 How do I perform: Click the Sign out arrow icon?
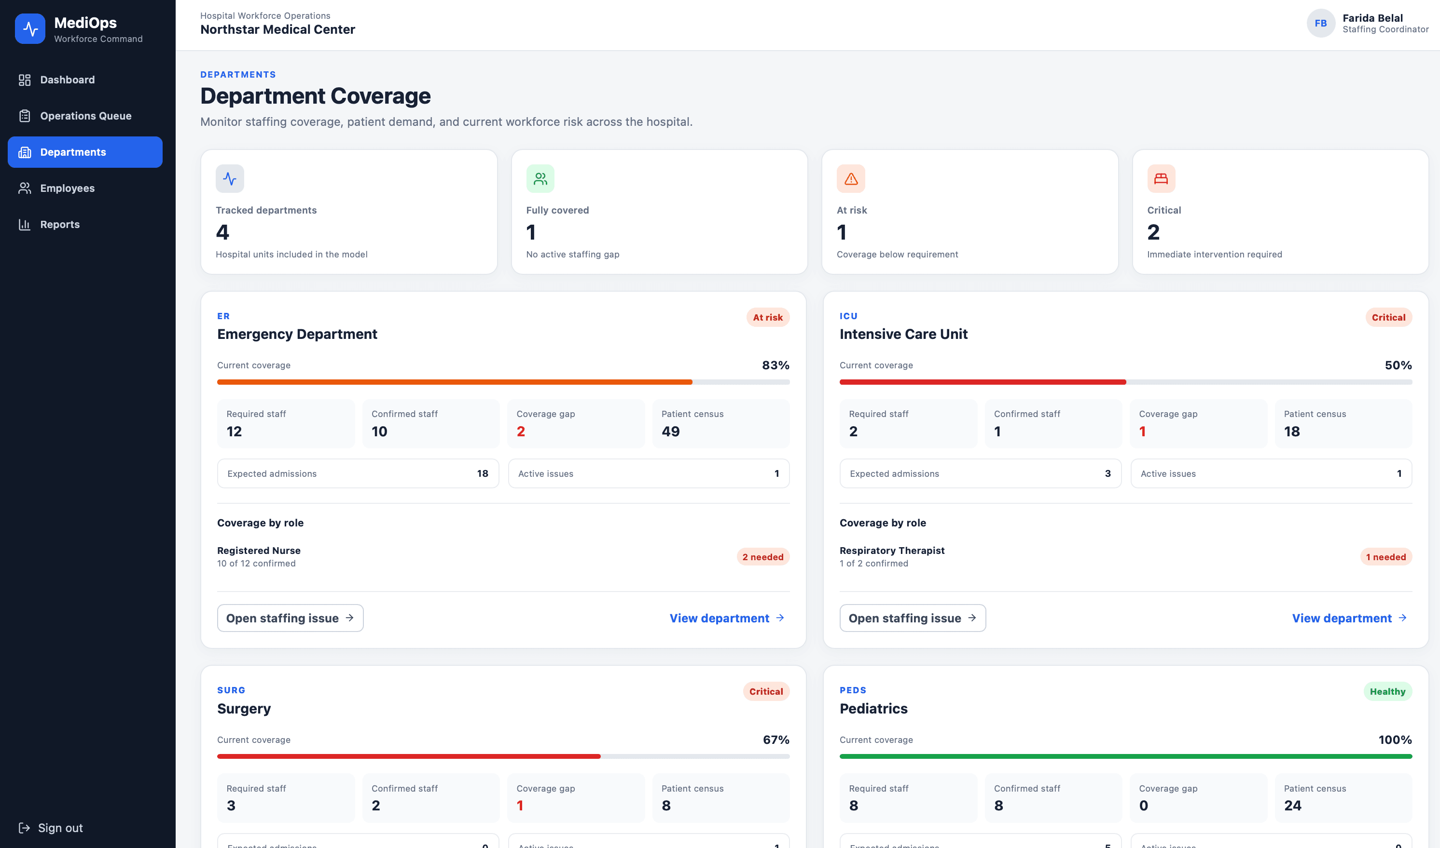pyautogui.click(x=24, y=827)
